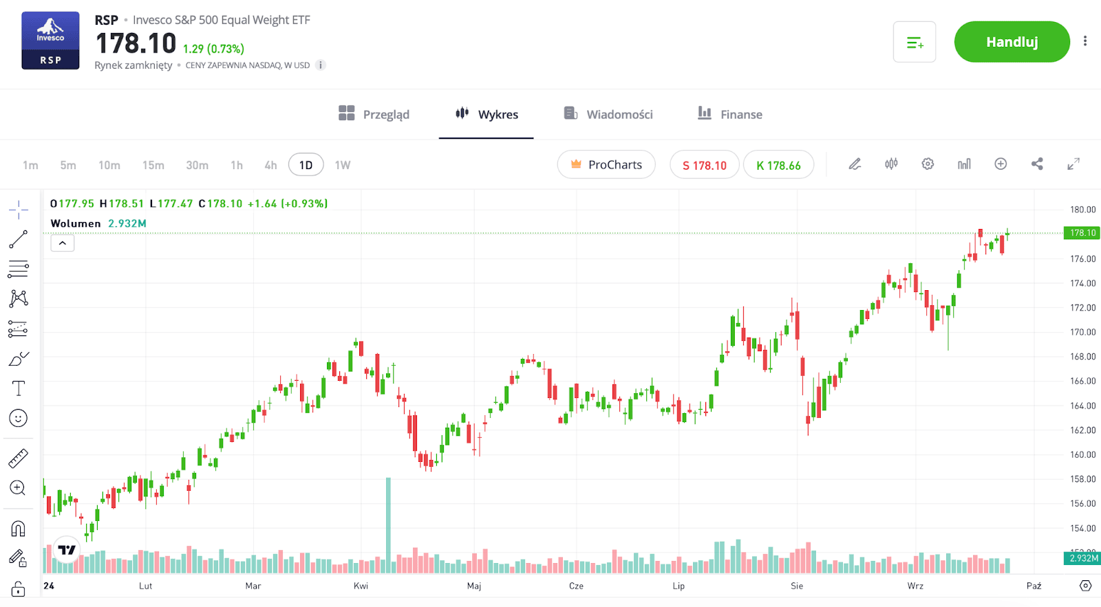Screen dimensions: 1101x607
Task: Select the brush drawing tool
Action: (x=19, y=359)
